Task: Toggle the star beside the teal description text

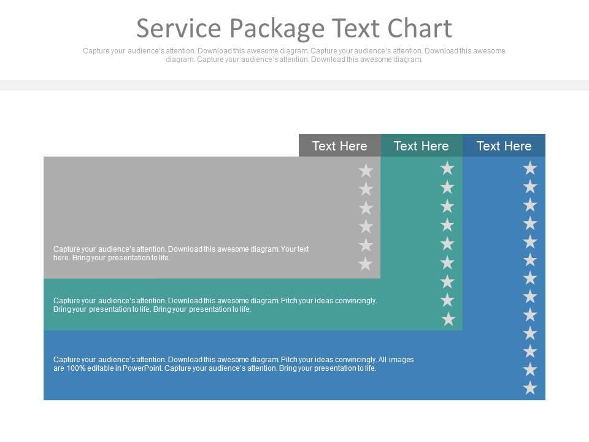Action: (448, 300)
